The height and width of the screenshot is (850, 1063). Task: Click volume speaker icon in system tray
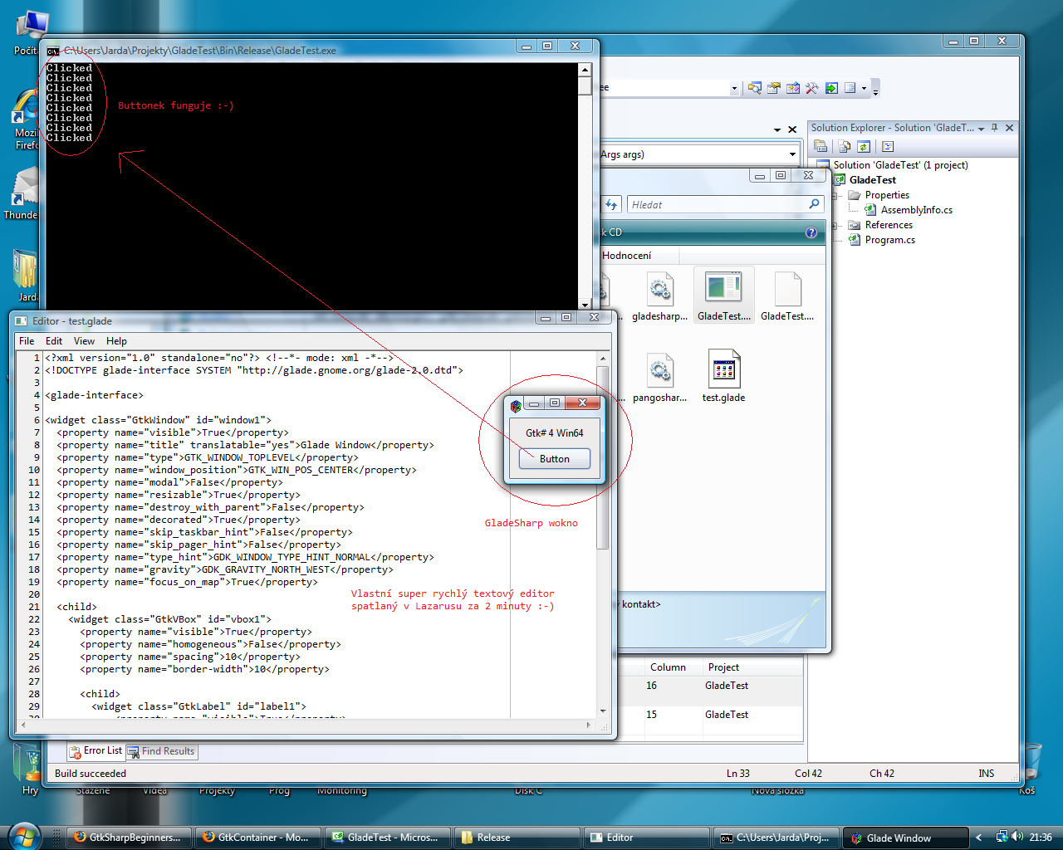[x=1017, y=837]
